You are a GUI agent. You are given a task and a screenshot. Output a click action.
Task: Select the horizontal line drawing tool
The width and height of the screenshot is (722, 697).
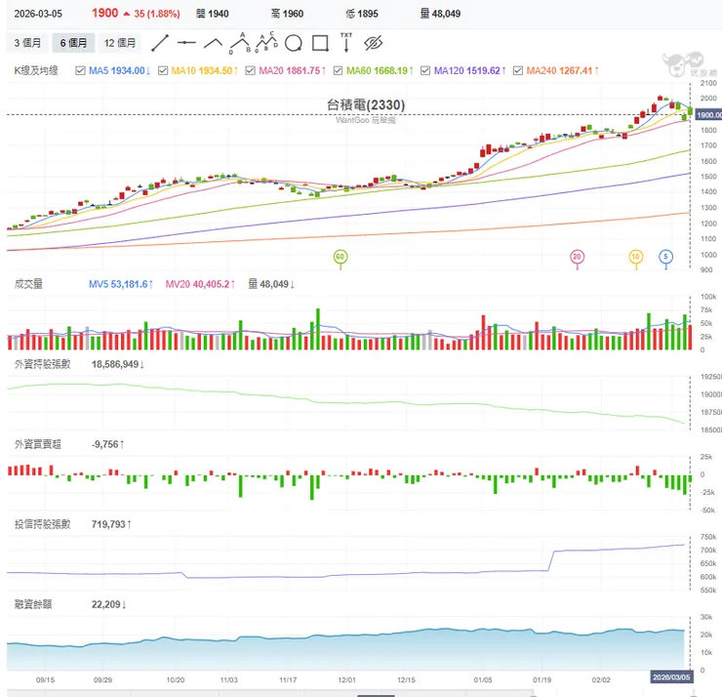(186, 43)
